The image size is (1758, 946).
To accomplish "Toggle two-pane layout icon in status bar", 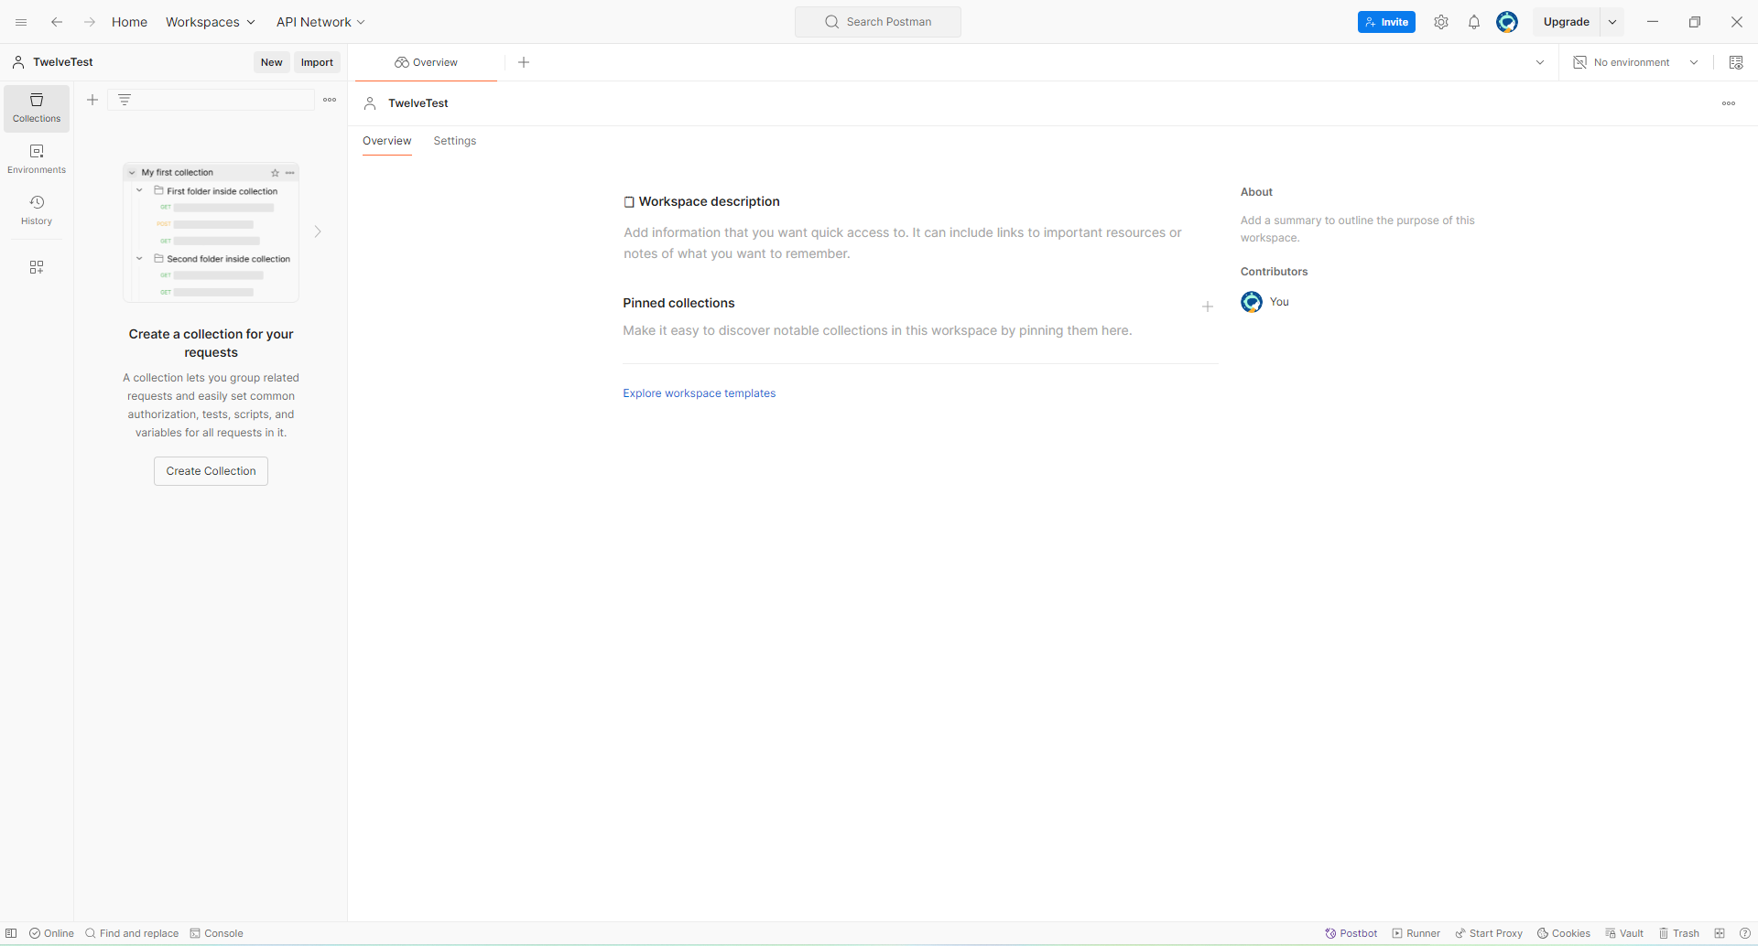I will coord(1720,933).
